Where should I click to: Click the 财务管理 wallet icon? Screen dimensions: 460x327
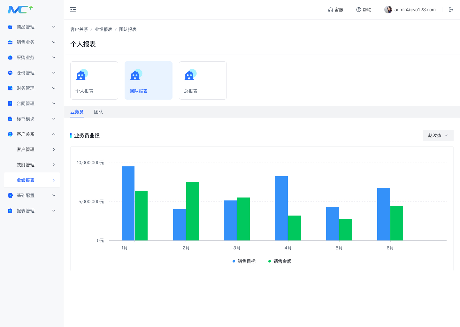(10, 88)
